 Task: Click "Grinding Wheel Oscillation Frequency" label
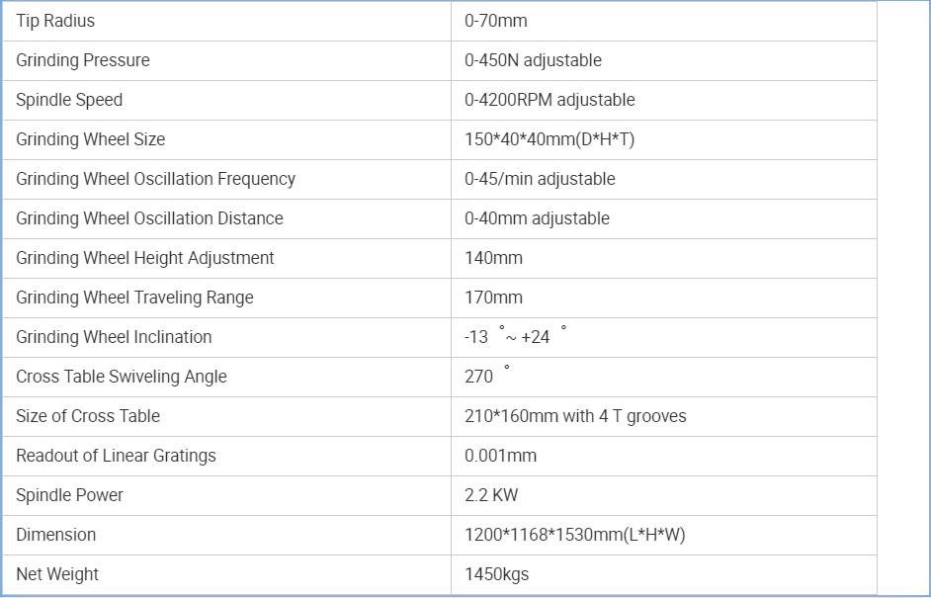point(155,179)
